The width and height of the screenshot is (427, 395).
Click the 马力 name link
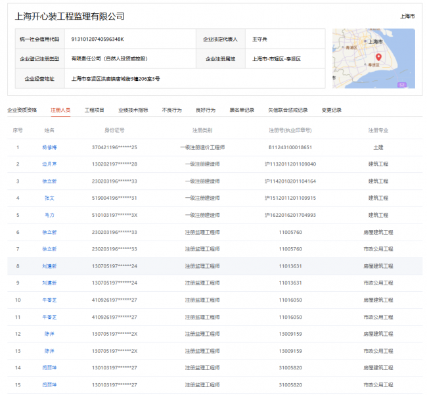[x=49, y=215]
